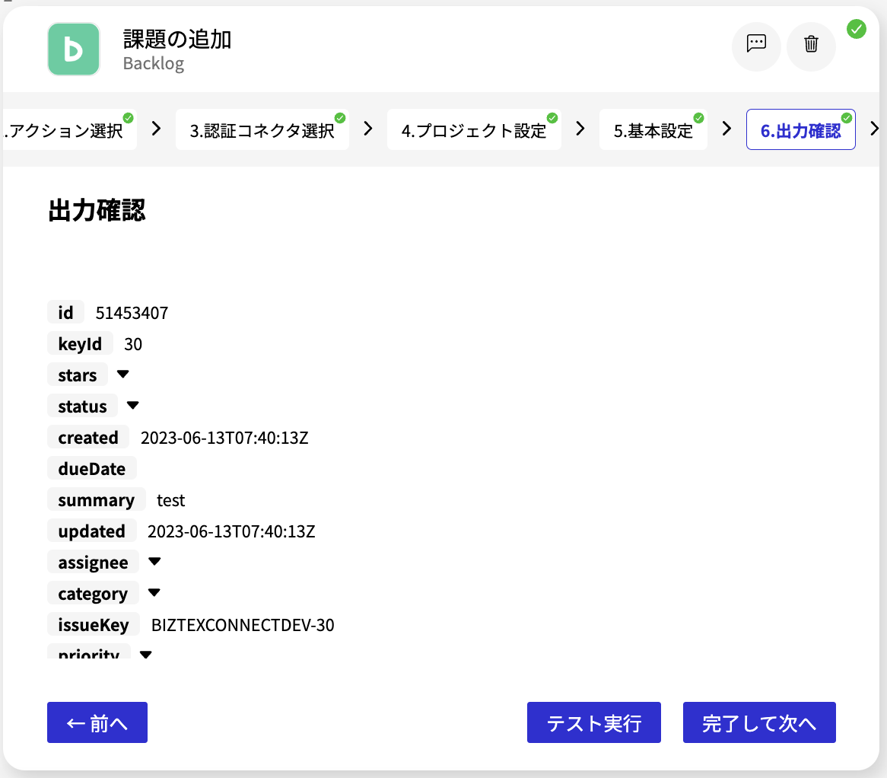Image resolution: width=887 pixels, height=778 pixels.
Task: Expand the status output field
Action: (133, 406)
